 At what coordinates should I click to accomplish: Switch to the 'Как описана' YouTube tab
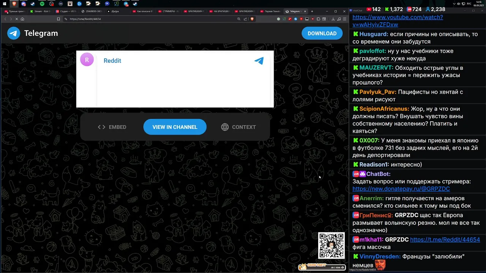coord(142,11)
